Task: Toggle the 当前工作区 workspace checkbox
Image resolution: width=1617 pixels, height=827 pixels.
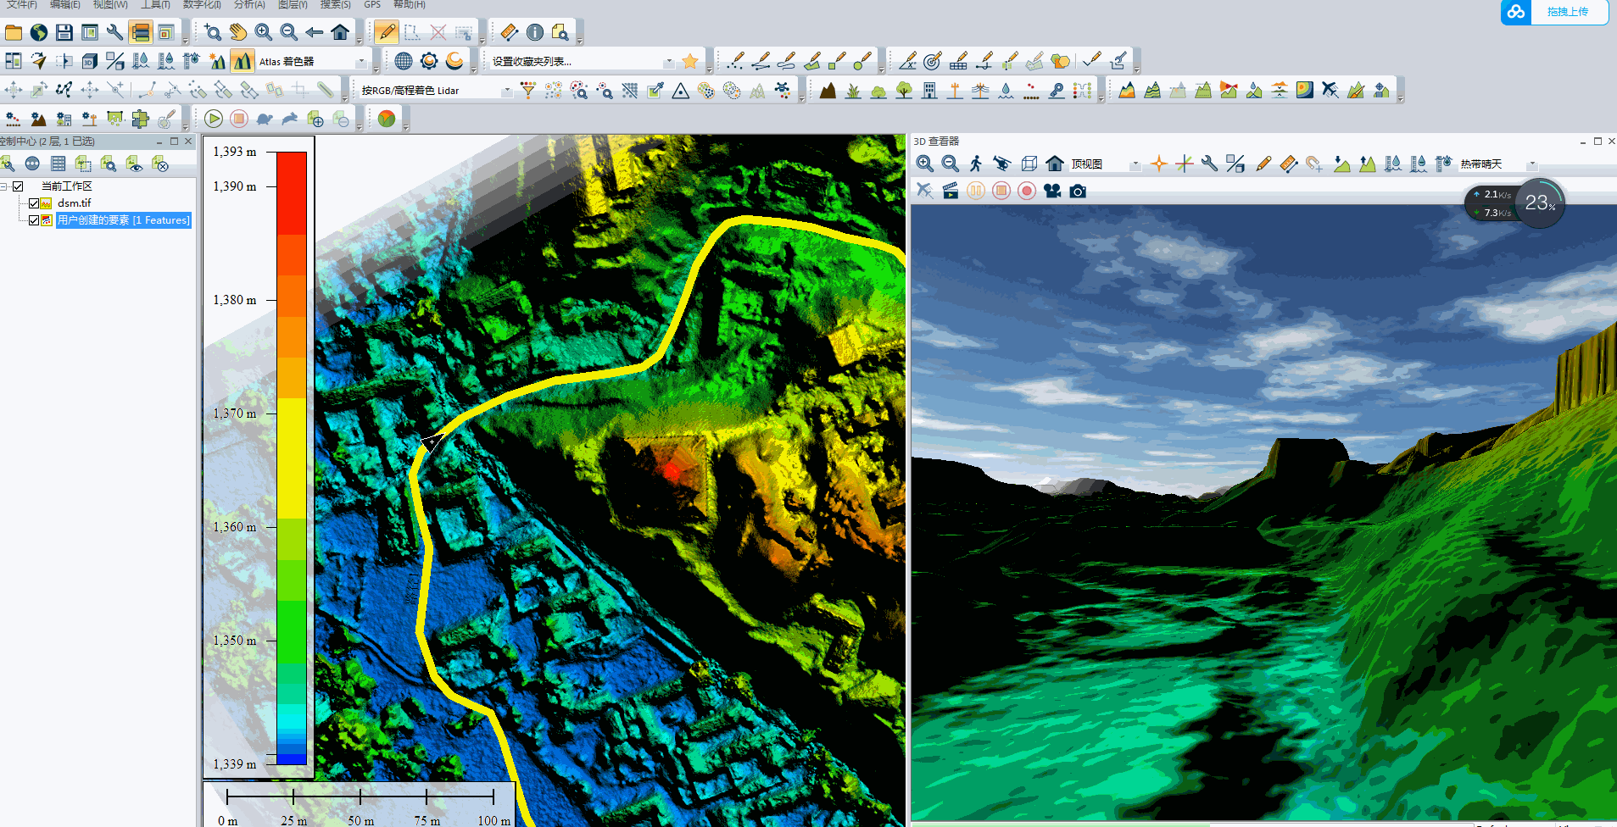Action: pos(18,186)
